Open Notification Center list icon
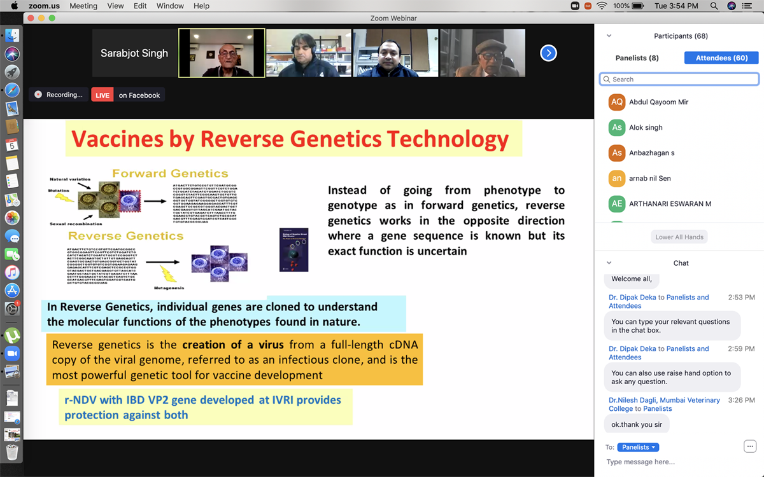 748,6
